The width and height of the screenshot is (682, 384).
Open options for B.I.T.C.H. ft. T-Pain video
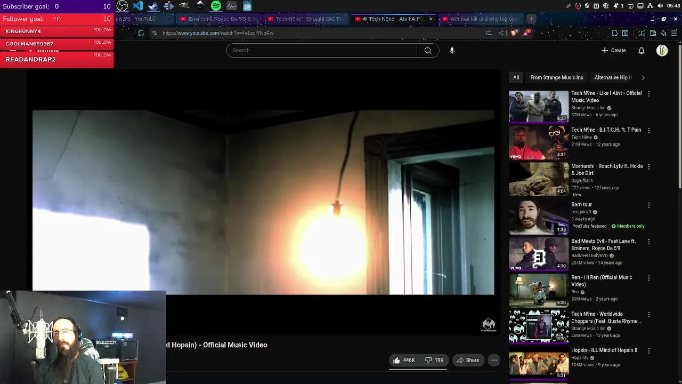[648, 130]
